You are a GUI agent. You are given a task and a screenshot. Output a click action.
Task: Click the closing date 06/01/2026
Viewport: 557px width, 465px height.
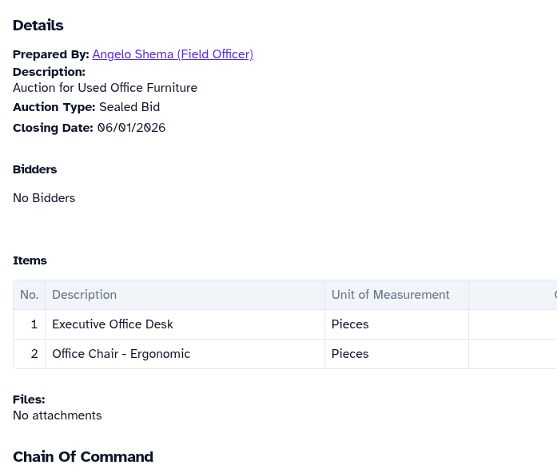(131, 128)
